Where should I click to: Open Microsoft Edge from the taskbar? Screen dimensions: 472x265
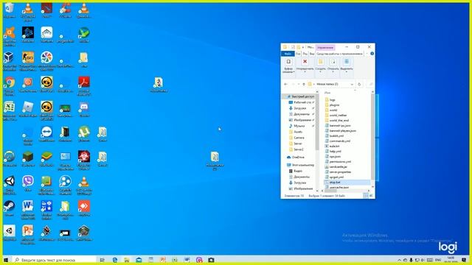point(115,260)
